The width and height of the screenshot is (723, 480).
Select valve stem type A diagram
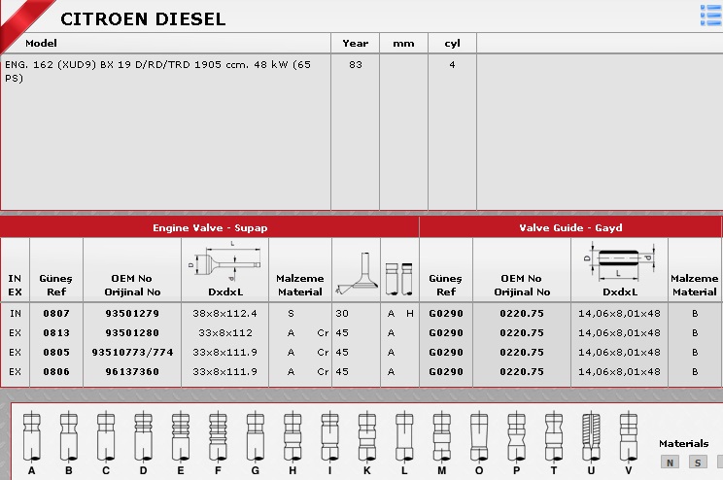(32, 436)
